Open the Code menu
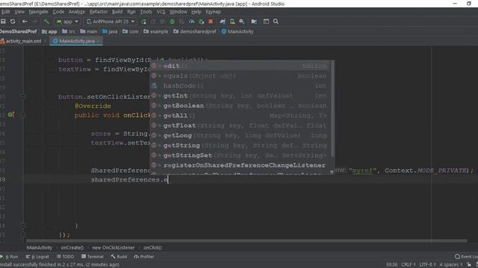This screenshot has width=478, height=268. (x=58, y=12)
